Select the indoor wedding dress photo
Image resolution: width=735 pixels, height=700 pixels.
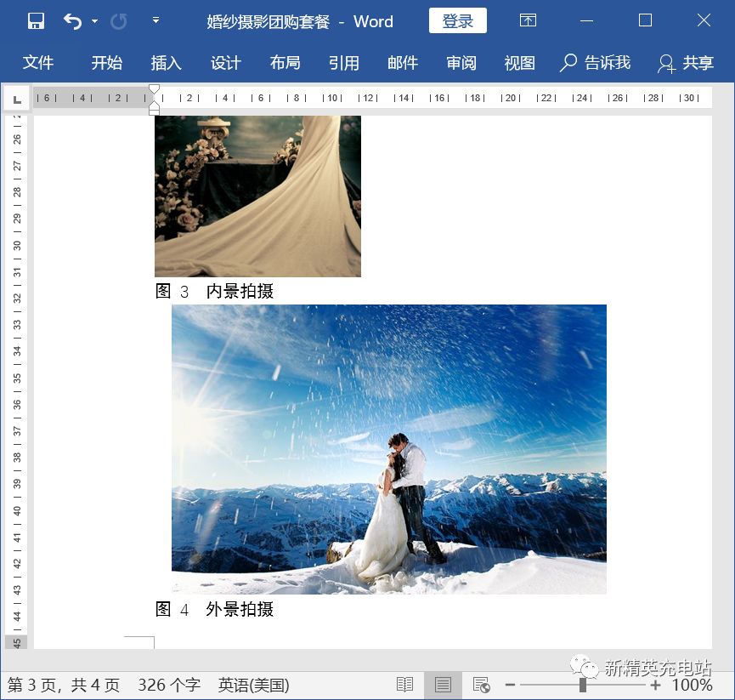[x=257, y=196]
